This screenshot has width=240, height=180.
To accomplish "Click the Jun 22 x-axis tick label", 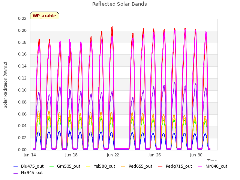I will 113,155.
